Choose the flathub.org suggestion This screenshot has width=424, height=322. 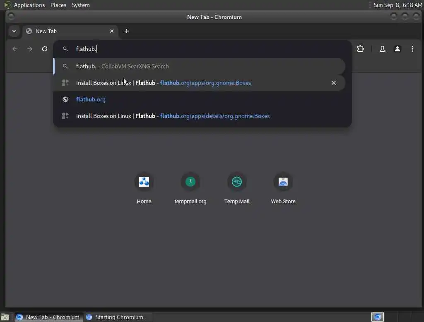coord(200,99)
